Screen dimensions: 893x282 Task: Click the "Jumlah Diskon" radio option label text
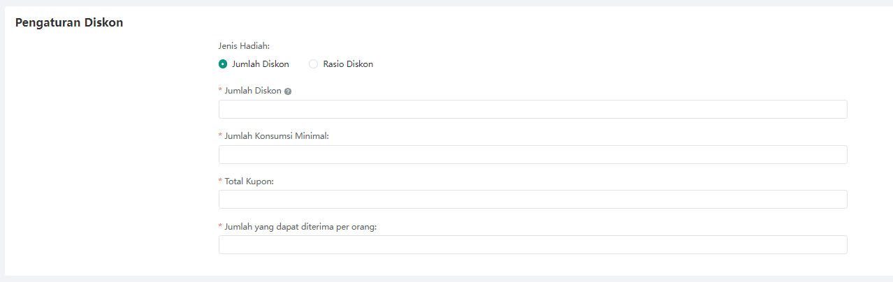tap(261, 64)
